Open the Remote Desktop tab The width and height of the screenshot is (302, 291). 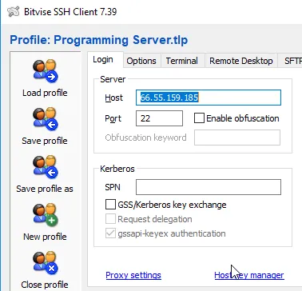[x=241, y=61]
